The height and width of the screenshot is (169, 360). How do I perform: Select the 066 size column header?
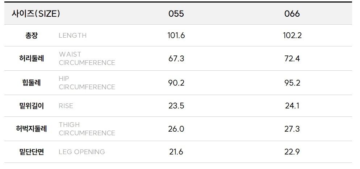(292, 14)
